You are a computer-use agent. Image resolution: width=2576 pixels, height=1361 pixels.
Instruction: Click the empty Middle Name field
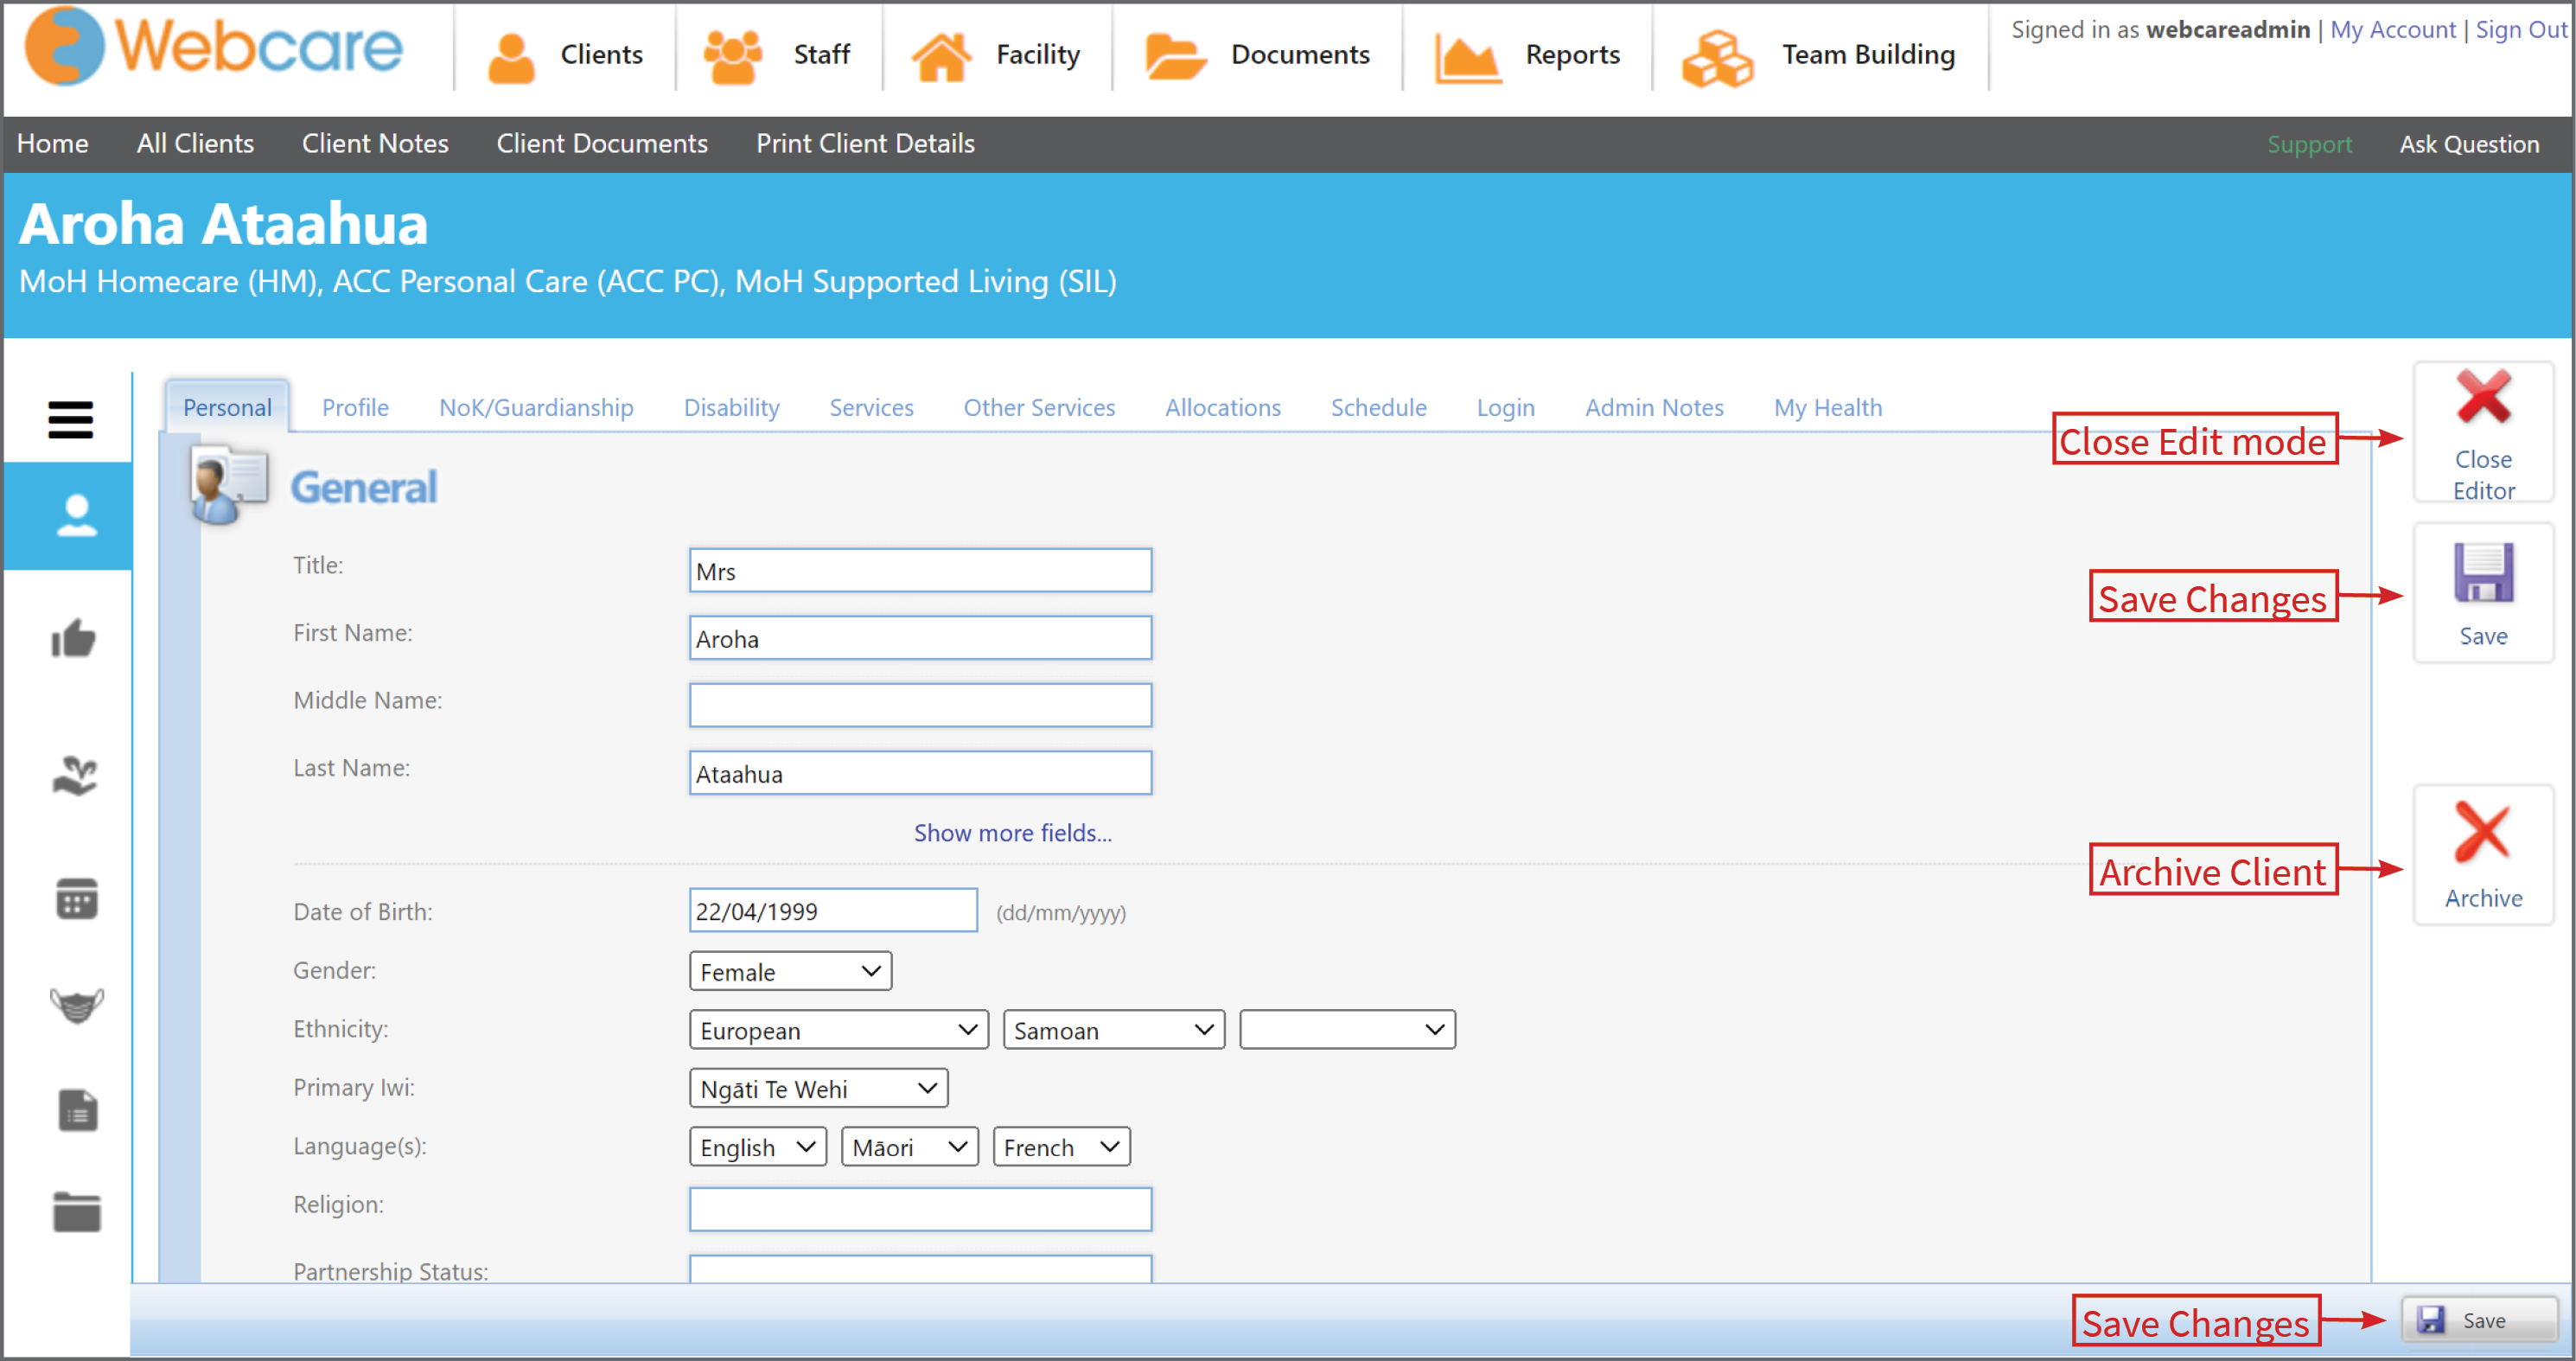(920, 705)
